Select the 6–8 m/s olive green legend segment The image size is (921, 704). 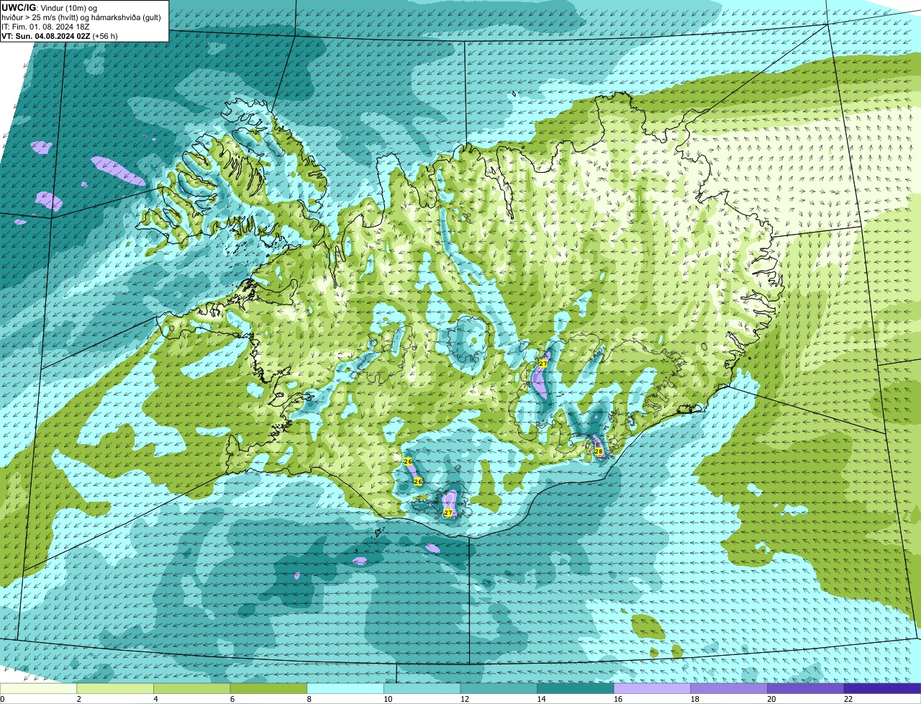[268, 688]
